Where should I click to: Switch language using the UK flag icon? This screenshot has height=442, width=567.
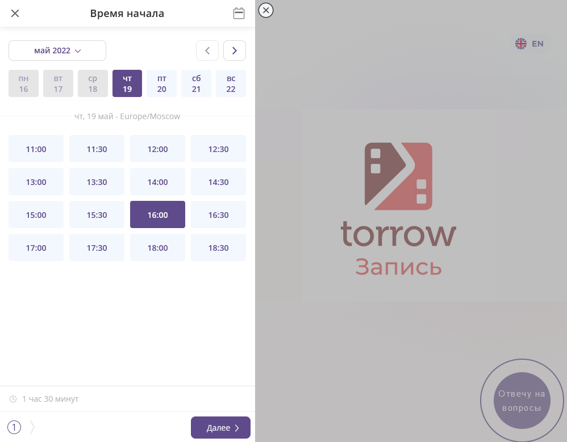[521, 44]
